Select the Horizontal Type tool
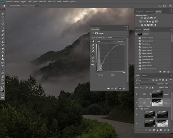173x138 pixels. pyautogui.click(x=3, y=66)
